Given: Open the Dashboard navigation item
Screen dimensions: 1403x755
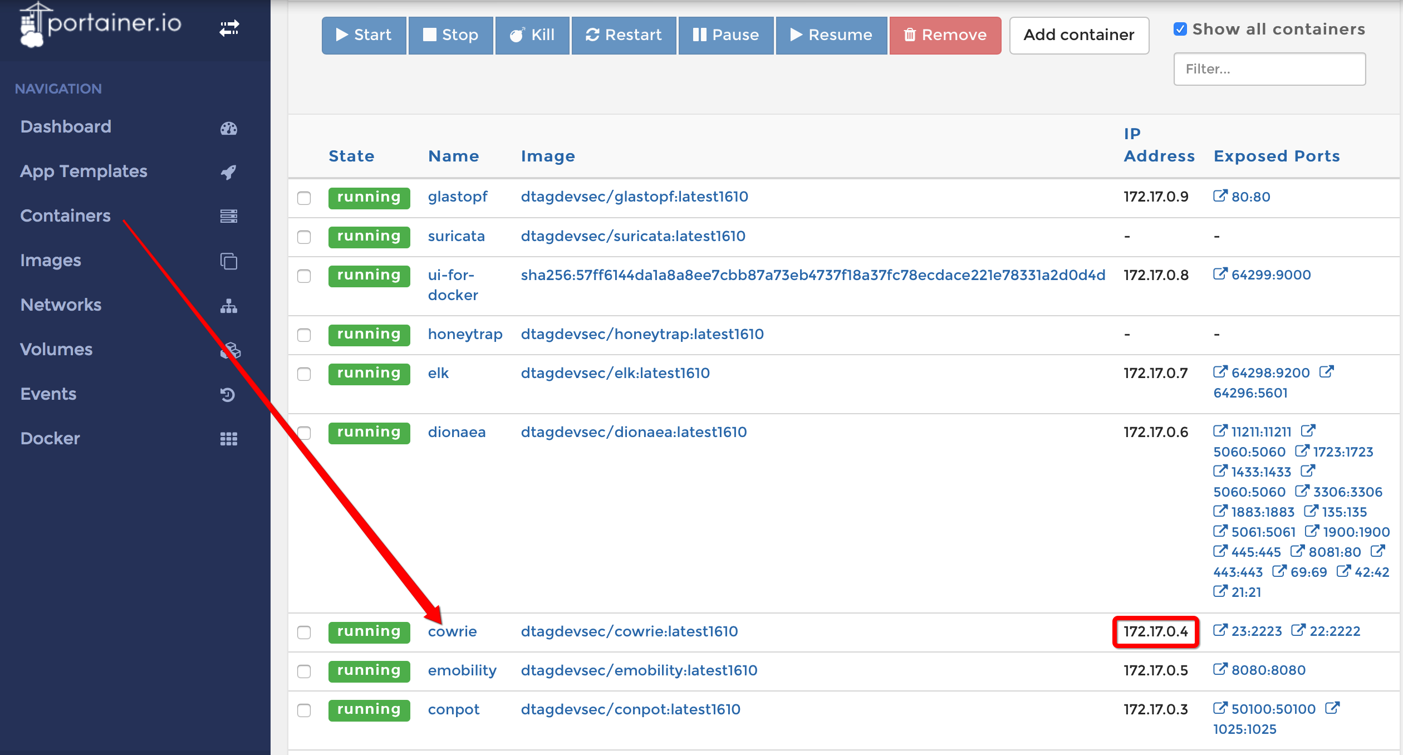Looking at the screenshot, I should point(66,127).
